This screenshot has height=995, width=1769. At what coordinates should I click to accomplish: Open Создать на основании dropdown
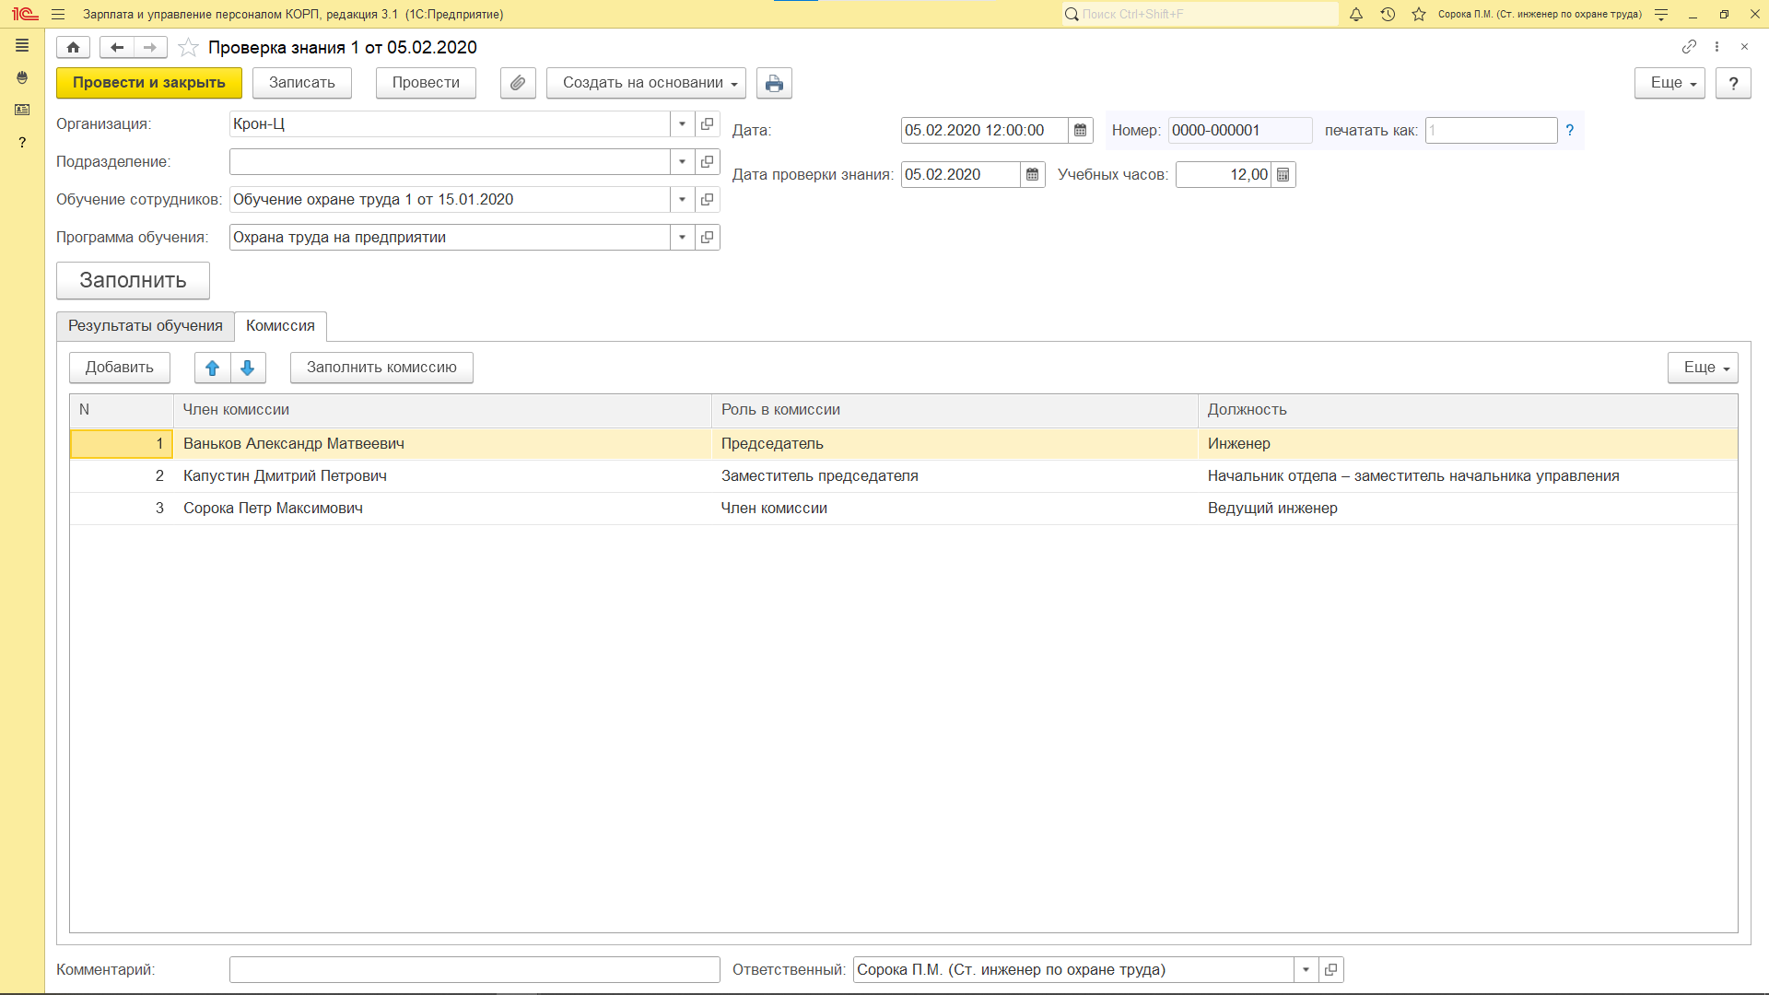(645, 83)
